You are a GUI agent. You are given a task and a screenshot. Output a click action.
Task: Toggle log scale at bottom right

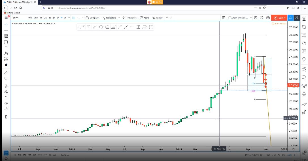283,155
